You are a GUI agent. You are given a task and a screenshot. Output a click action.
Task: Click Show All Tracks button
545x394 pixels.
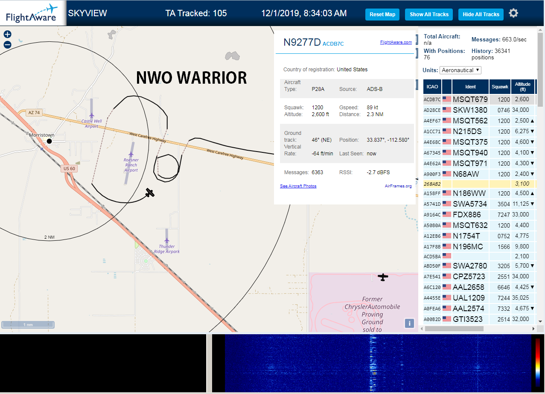[429, 15]
